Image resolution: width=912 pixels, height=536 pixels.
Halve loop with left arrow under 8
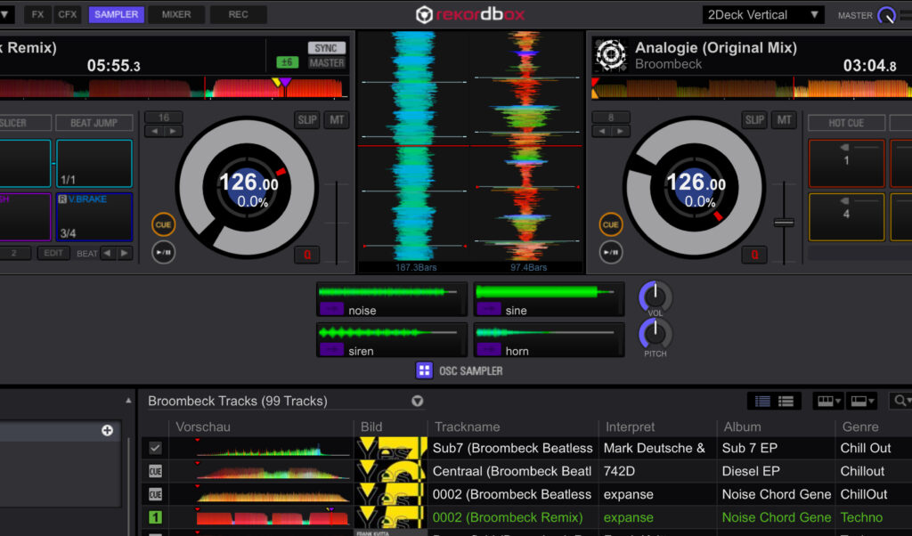602,132
